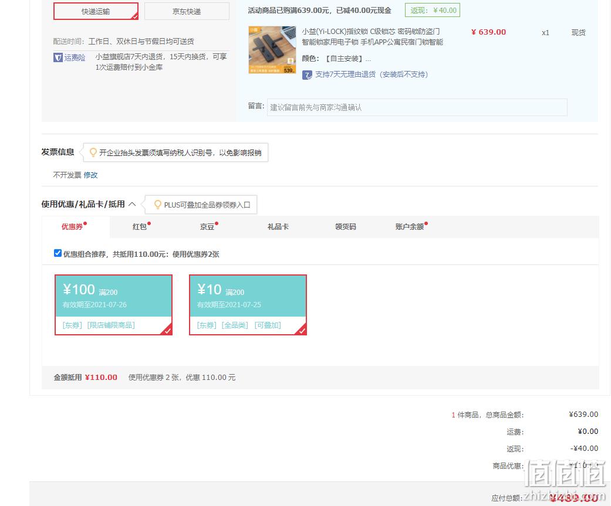Deselect the ¥10 满200 coupon
This screenshot has height=506, width=611.
[x=248, y=305]
